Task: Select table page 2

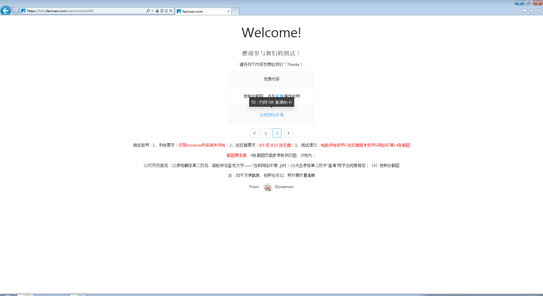Action: pos(277,133)
